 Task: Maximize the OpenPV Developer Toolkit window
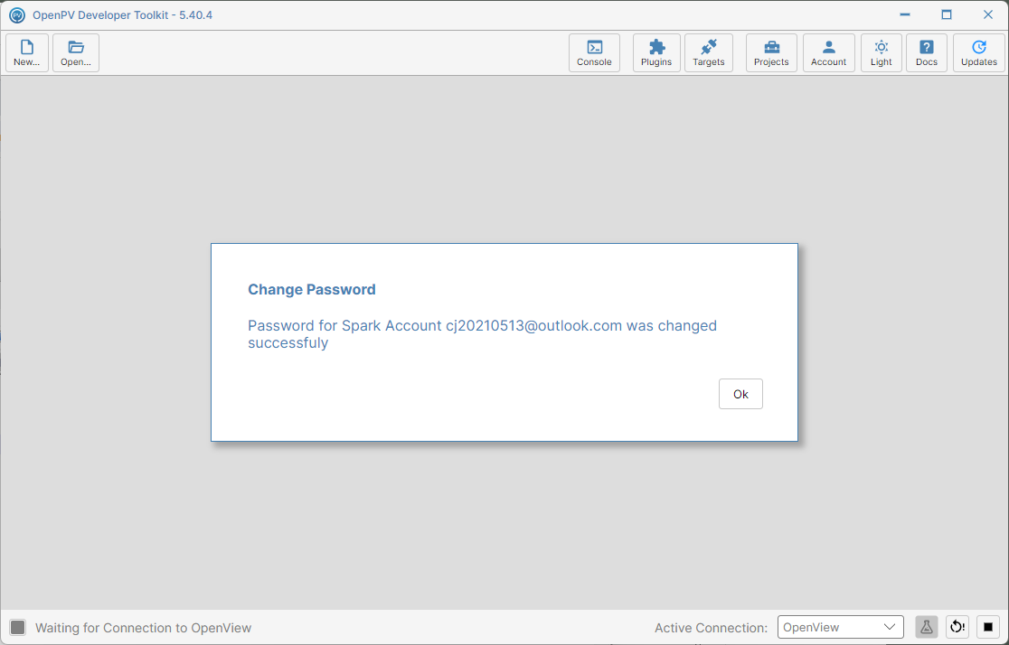(946, 14)
